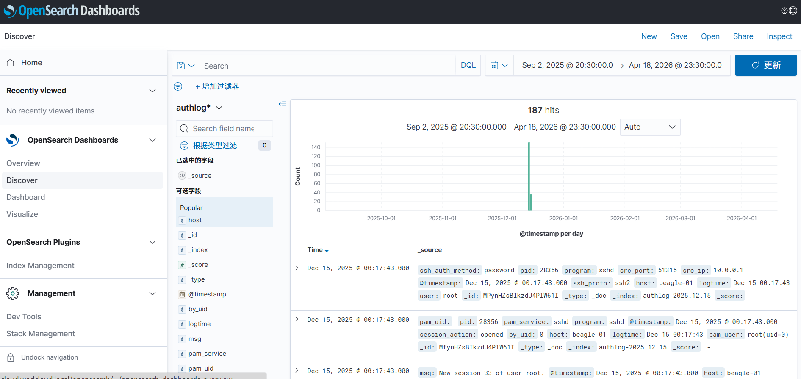Collapse the Recently viewed section
801x379 pixels.
pyautogui.click(x=152, y=91)
